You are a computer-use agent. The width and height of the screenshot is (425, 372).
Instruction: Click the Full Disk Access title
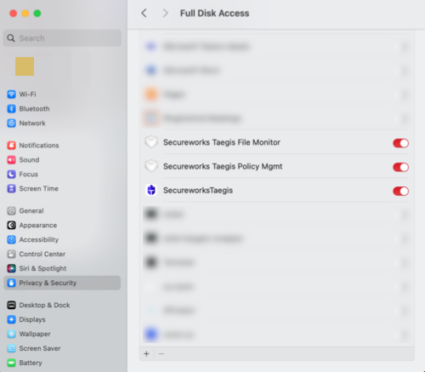coord(215,13)
